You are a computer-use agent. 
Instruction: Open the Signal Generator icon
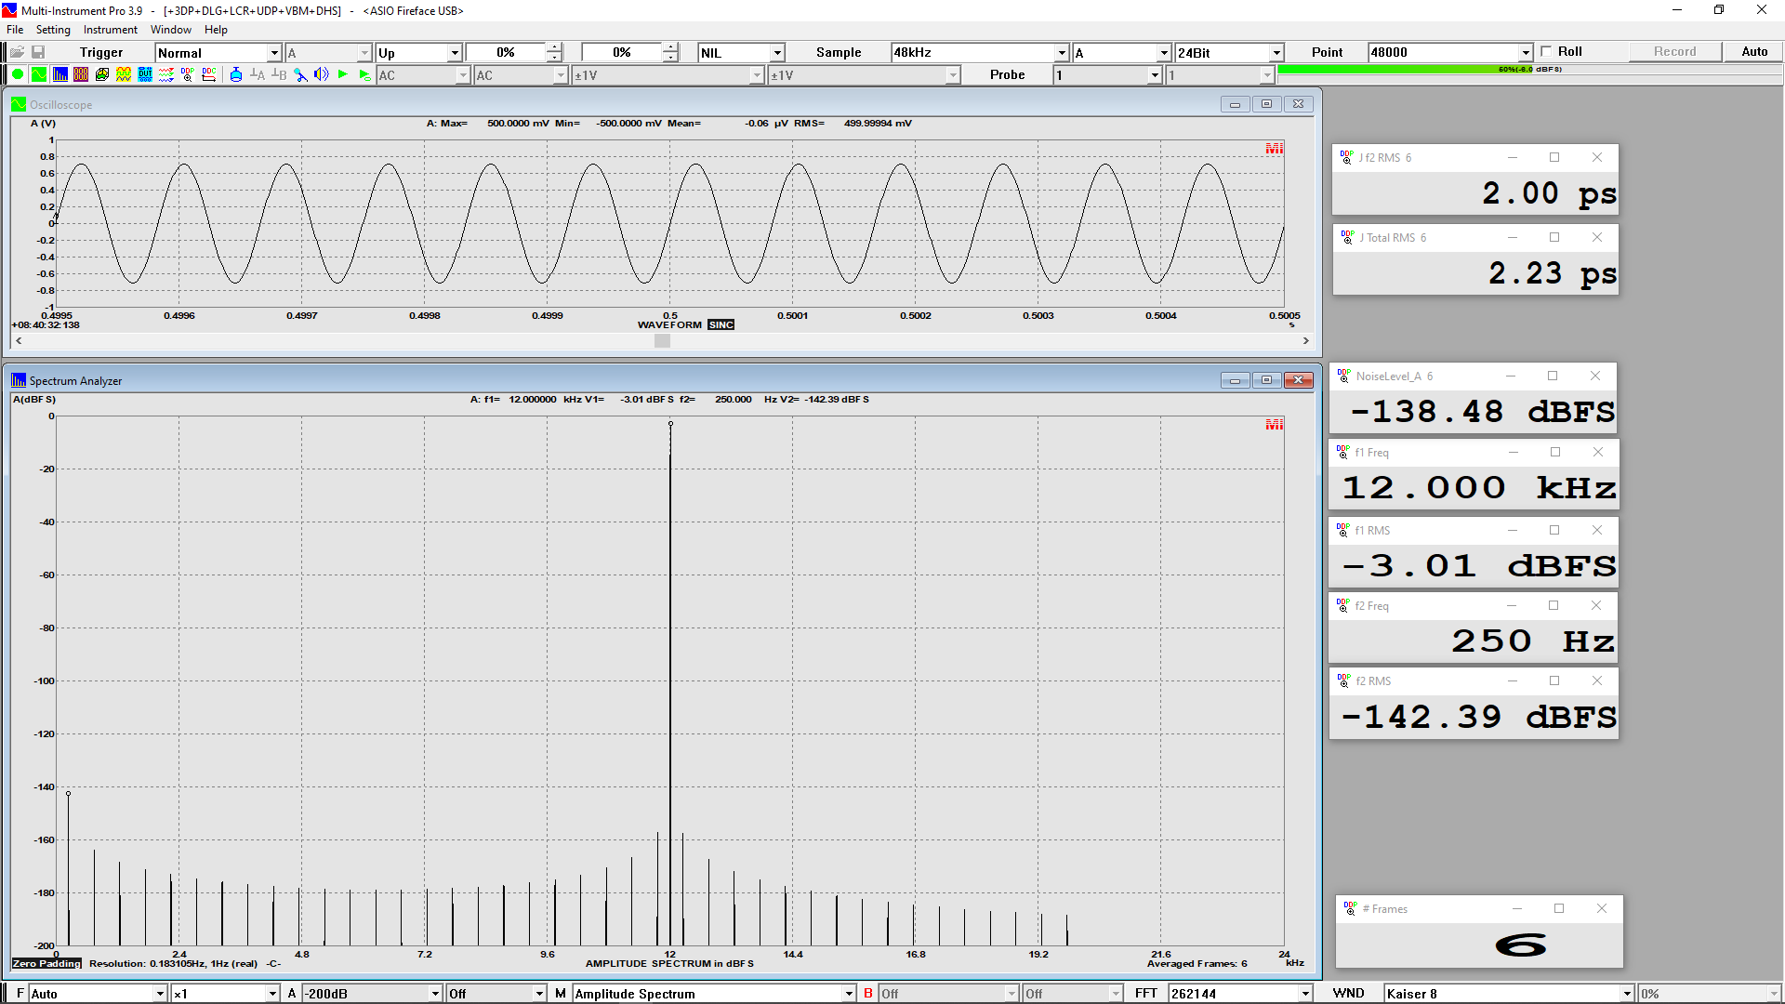pyautogui.click(x=124, y=74)
